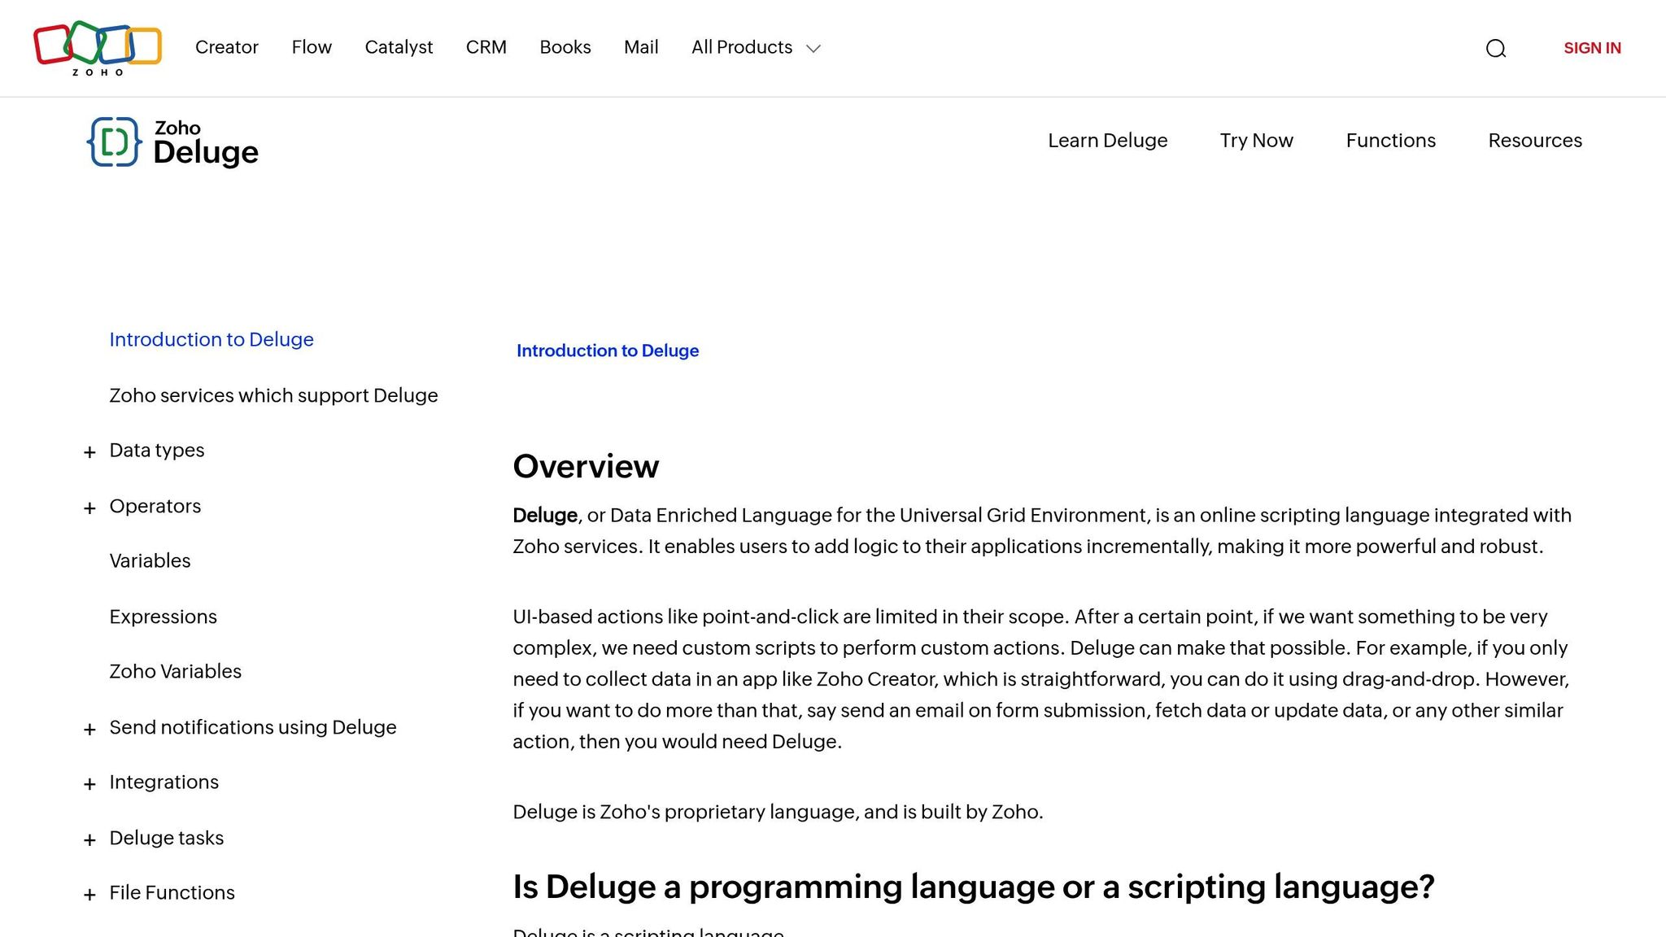Click the Zoho logo icon

coord(98,48)
